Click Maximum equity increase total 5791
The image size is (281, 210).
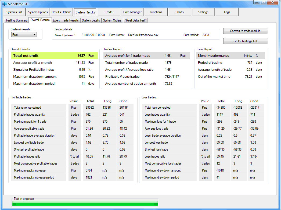click(89, 170)
